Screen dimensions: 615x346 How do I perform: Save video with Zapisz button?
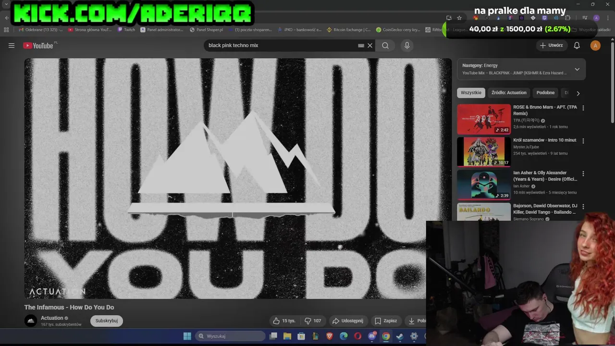tap(386, 321)
